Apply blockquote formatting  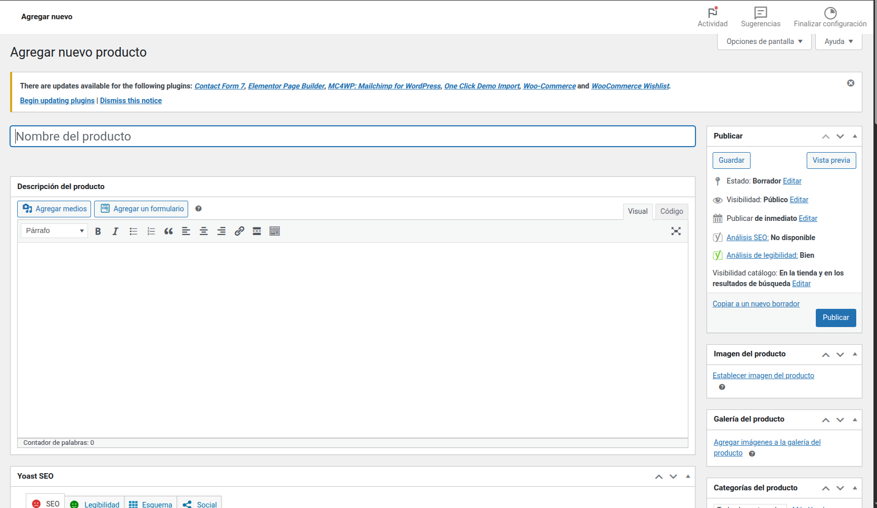[168, 231]
